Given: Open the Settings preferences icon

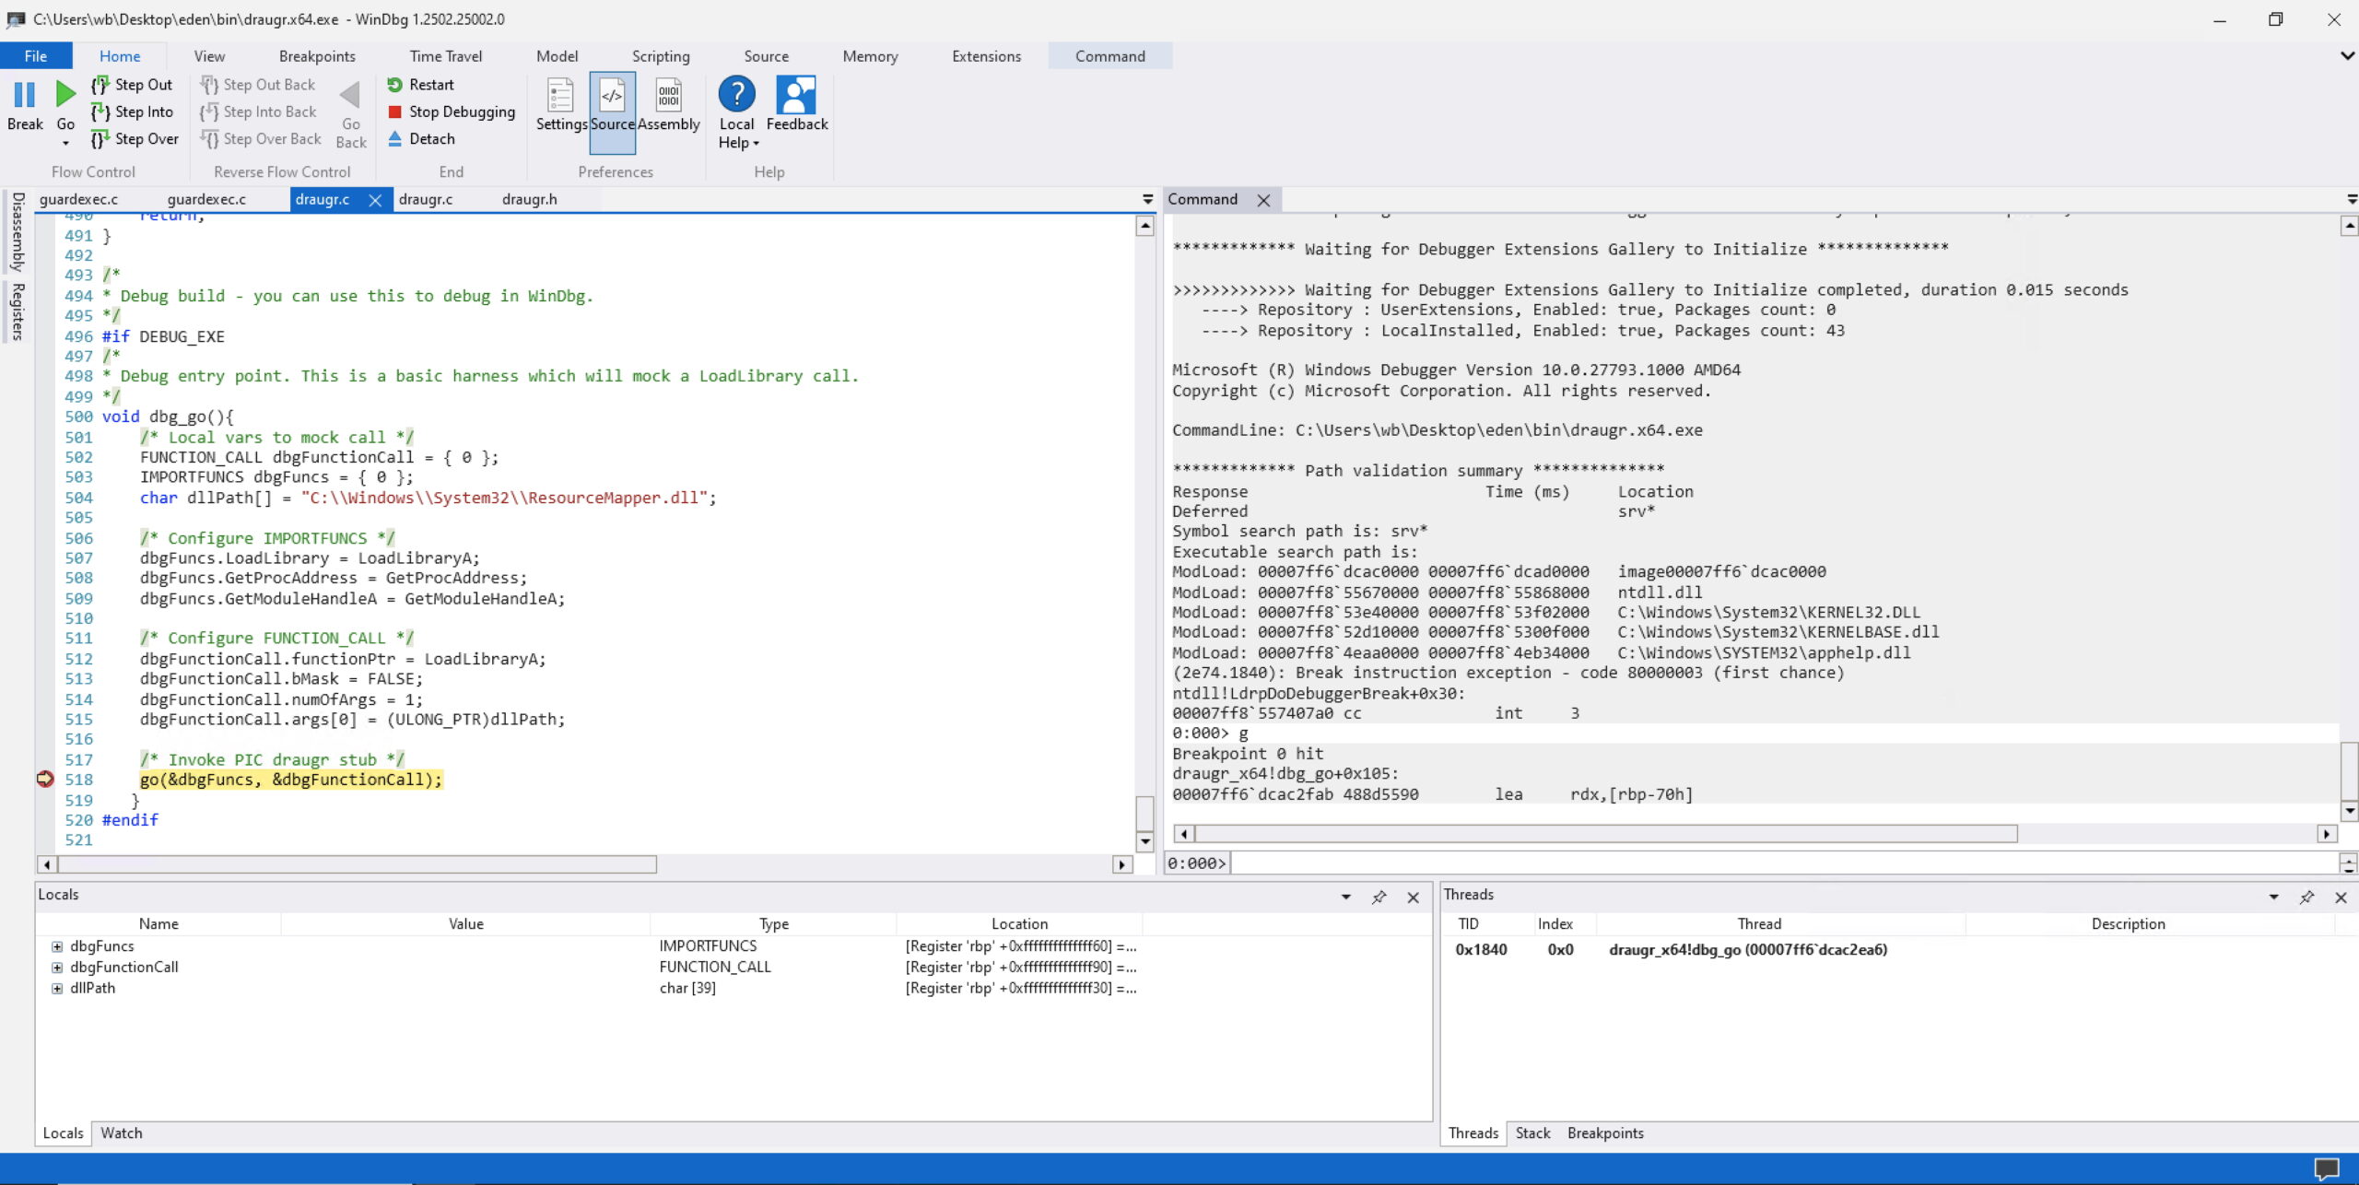Looking at the screenshot, I should click(x=560, y=96).
